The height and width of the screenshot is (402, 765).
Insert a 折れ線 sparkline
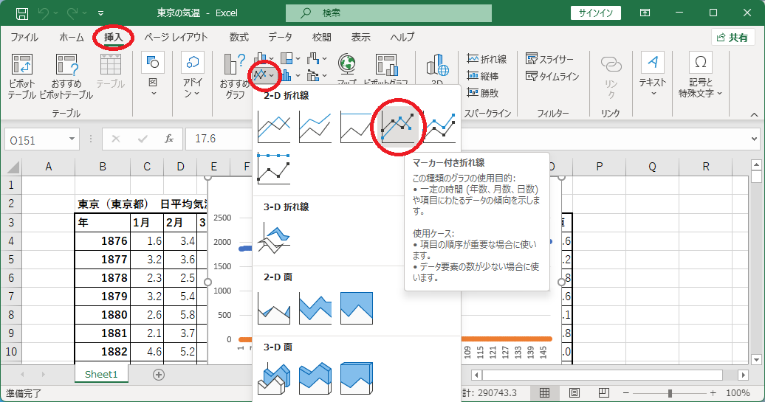[x=487, y=59]
